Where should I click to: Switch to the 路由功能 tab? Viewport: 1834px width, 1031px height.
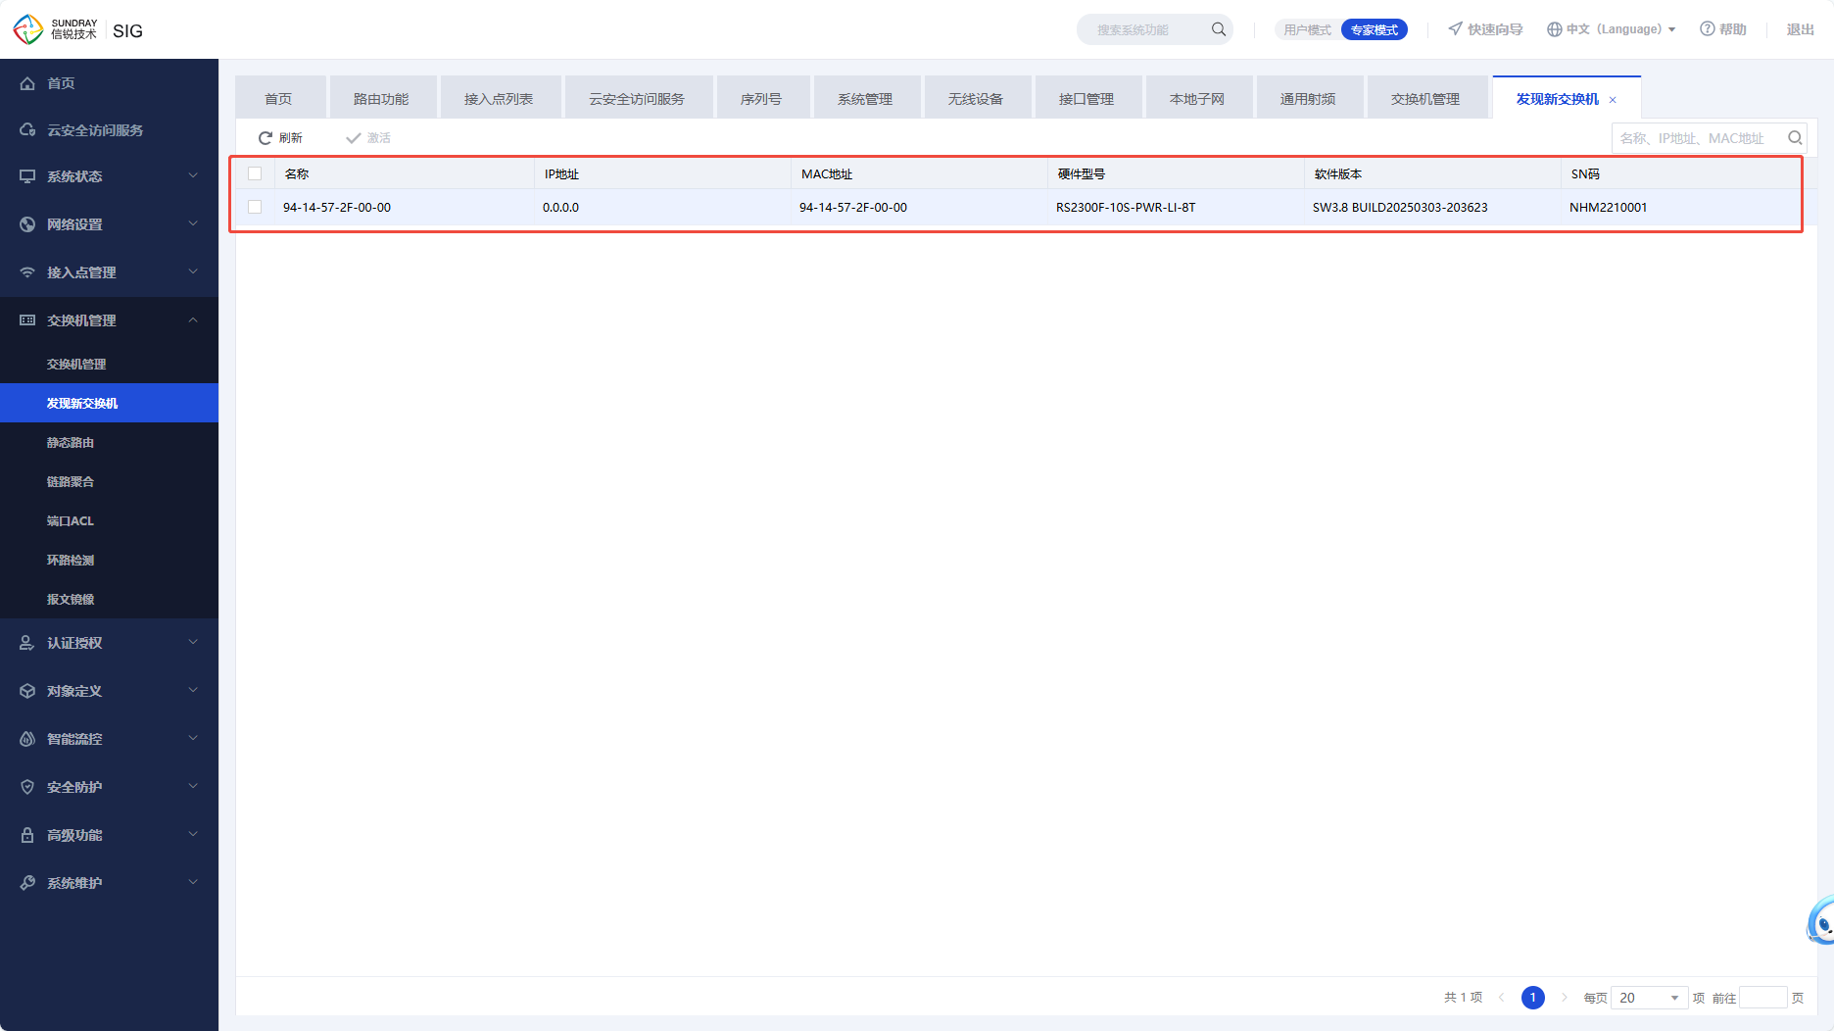pyautogui.click(x=382, y=98)
